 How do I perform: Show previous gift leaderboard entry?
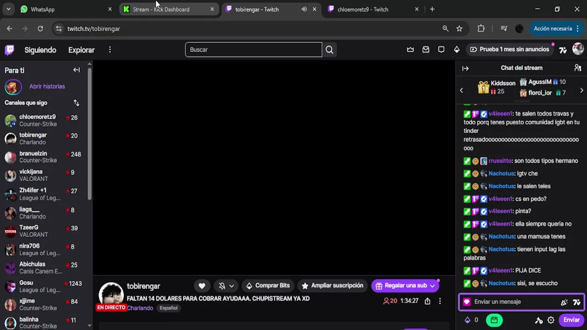(x=461, y=90)
